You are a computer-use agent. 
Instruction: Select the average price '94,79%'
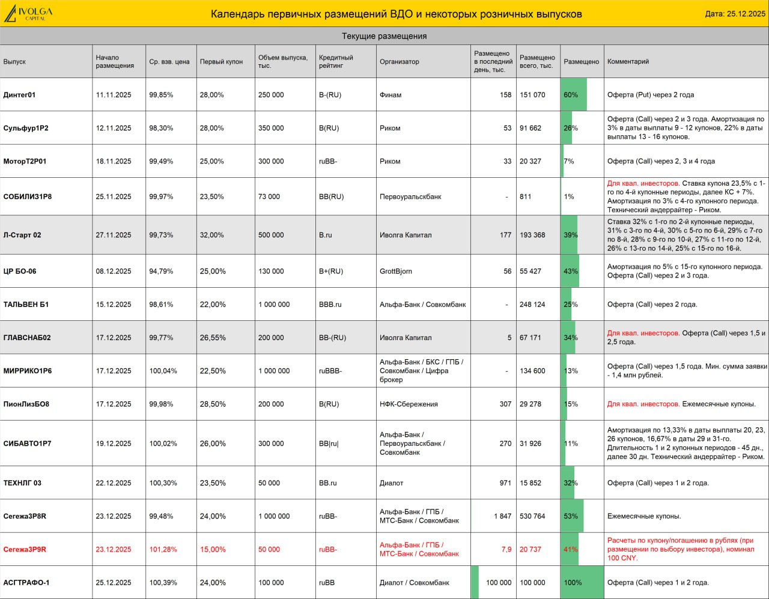161,271
